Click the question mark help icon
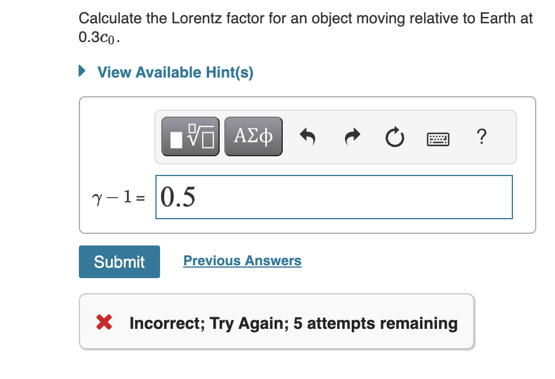Image resolution: width=555 pixels, height=379 pixels. 481,137
